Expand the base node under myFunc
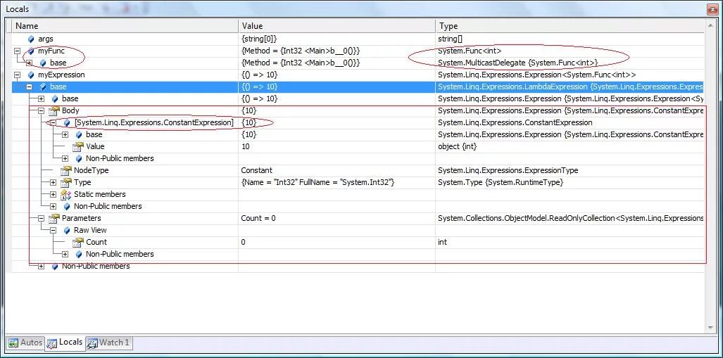This screenshot has width=723, height=358. [x=30, y=63]
